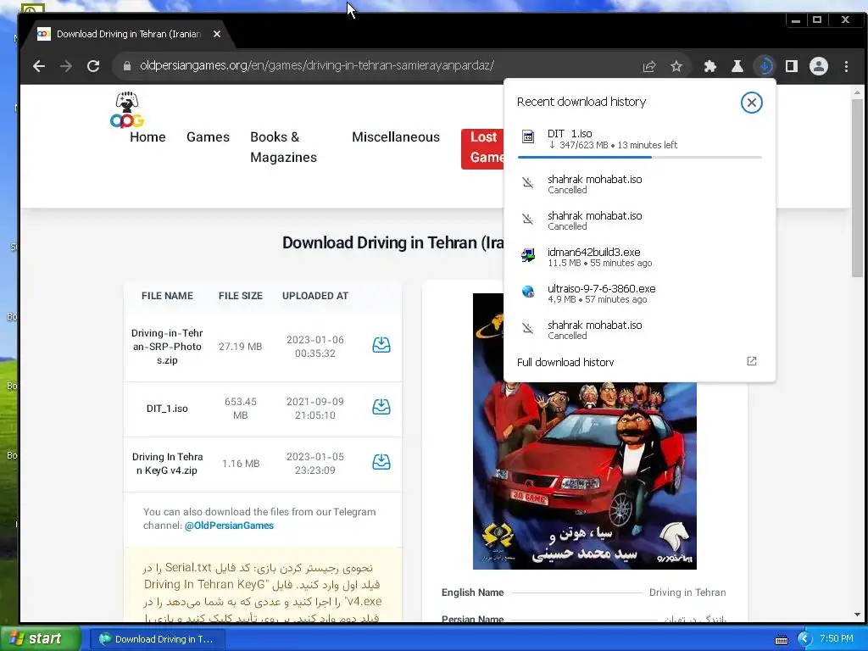Bookmark this page with the star icon
This screenshot has width=868, height=651.
click(676, 66)
